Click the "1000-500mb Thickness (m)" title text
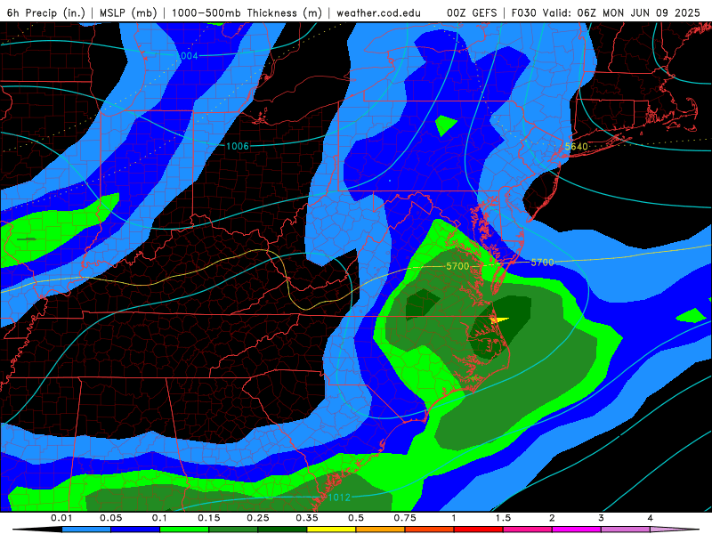Viewport: 712px width, 534px height. click(x=247, y=12)
